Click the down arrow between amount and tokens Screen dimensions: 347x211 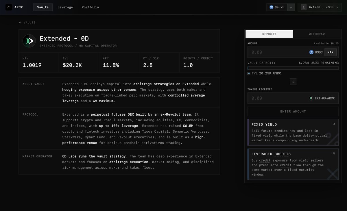pyautogui.click(x=293, y=82)
